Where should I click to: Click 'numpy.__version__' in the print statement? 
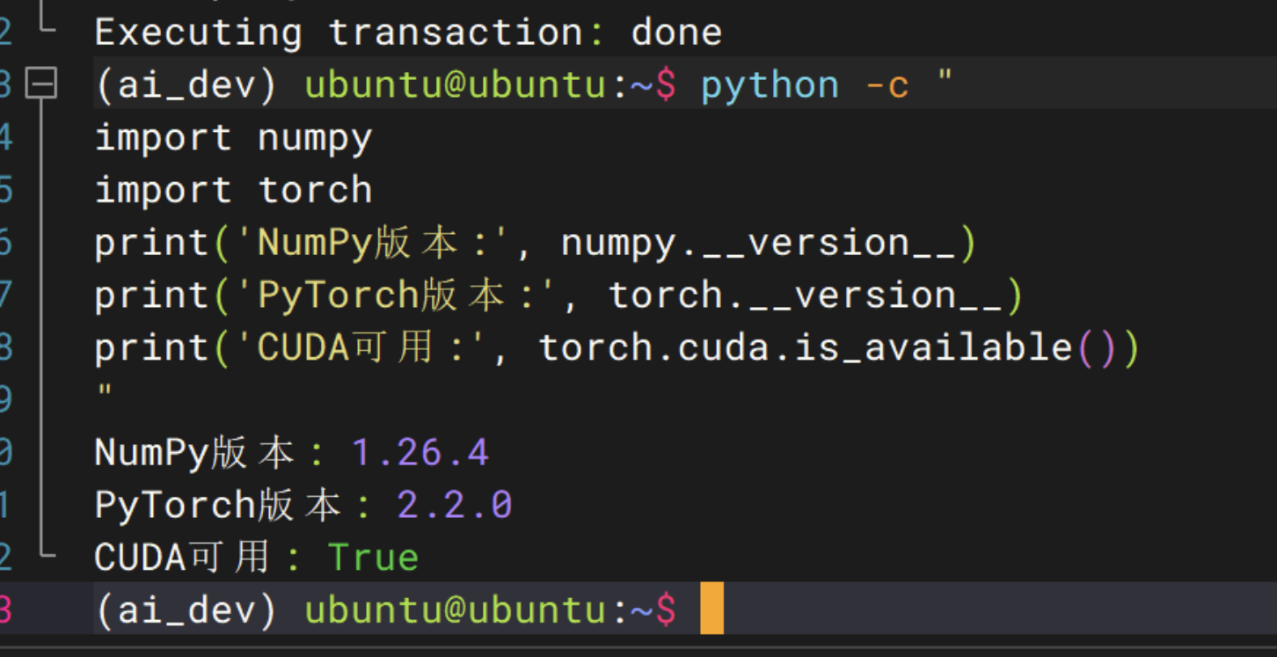coord(758,243)
